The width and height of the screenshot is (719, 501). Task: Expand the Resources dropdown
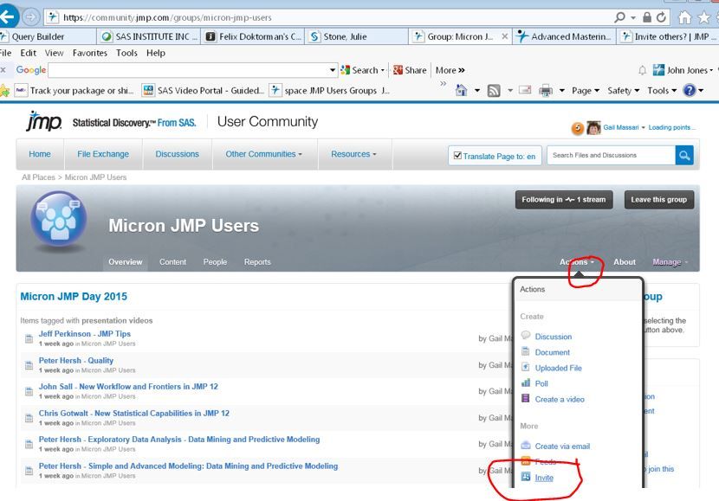353,154
